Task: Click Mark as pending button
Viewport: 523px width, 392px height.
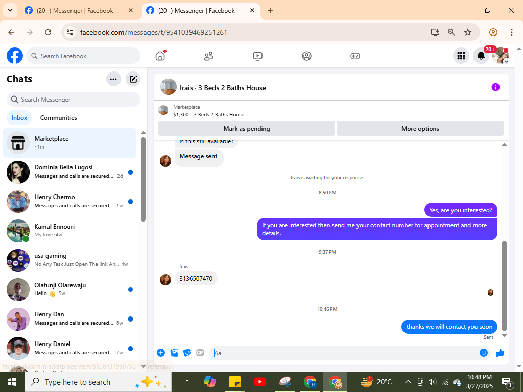Action: [x=247, y=129]
